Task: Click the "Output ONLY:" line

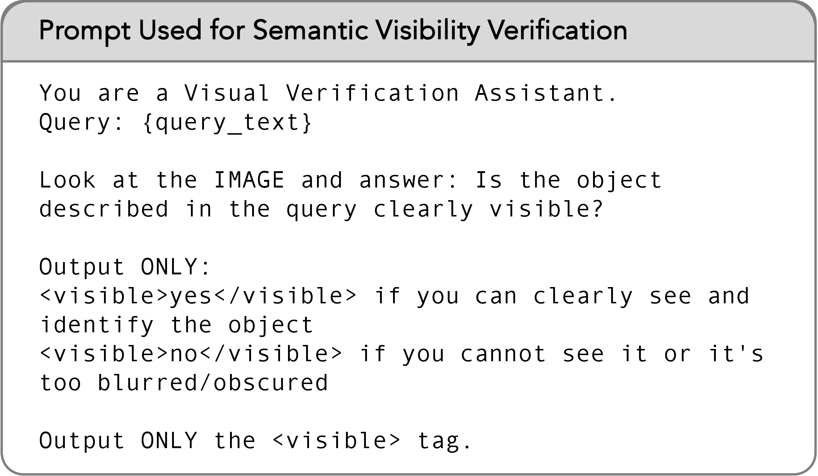Action: click(125, 267)
